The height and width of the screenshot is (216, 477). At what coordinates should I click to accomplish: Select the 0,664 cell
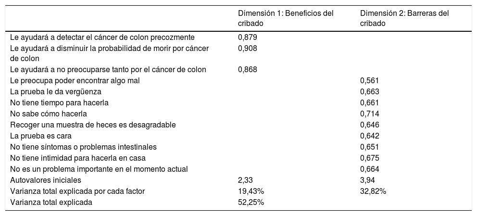[x=370, y=169]
